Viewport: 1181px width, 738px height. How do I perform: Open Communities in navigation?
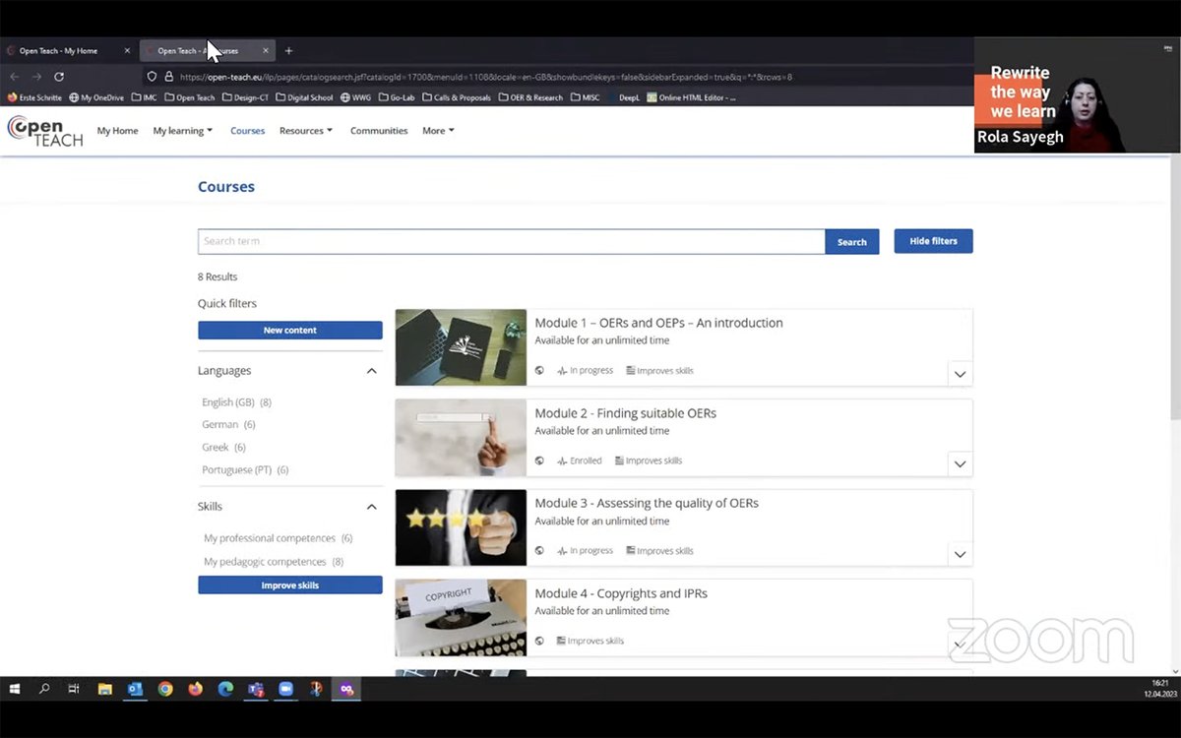click(379, 131)
